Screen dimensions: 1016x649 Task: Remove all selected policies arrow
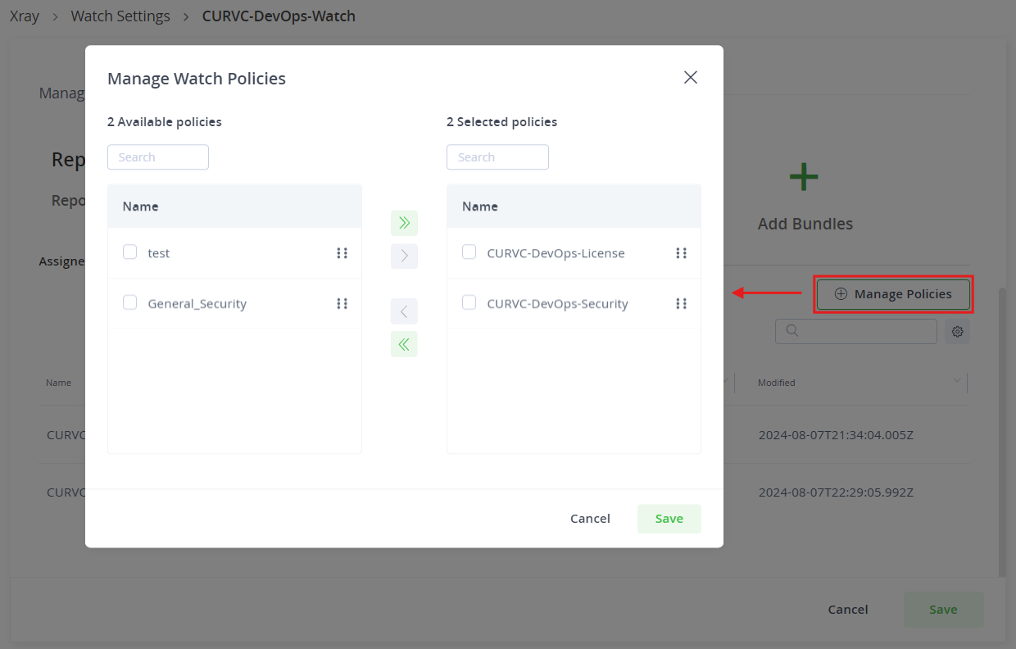[x=404, y=344]
